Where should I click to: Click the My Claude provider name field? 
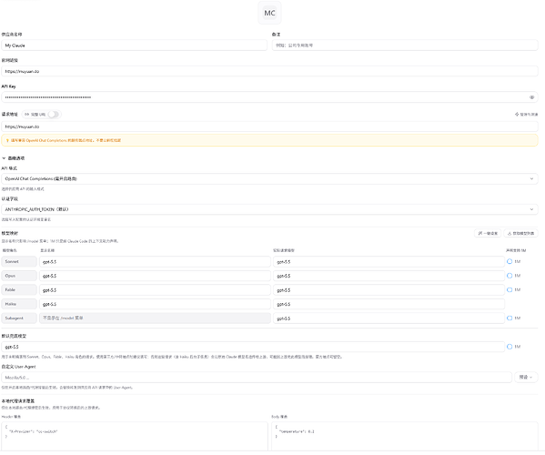(x=134, y=45)
